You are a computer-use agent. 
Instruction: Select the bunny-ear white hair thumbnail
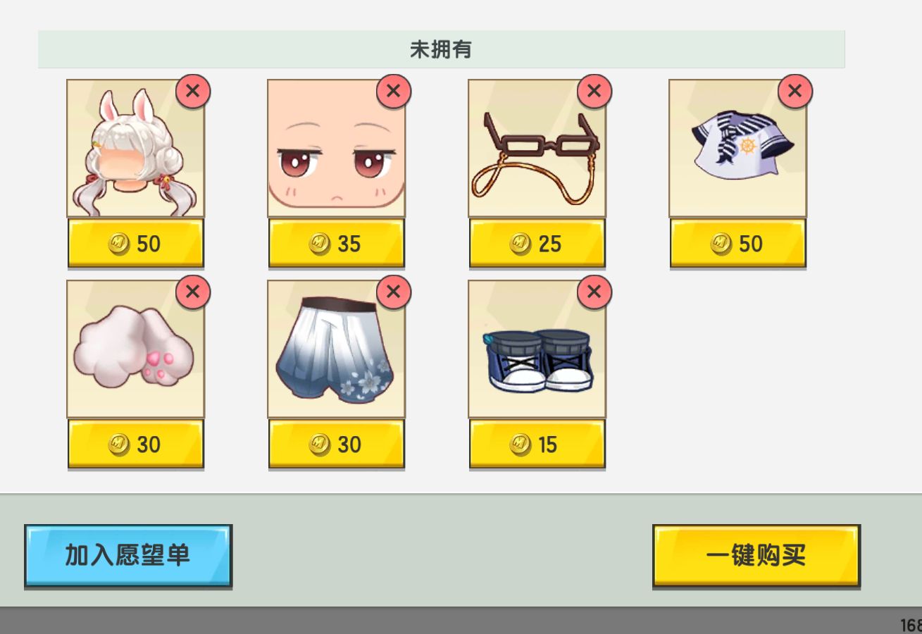136,148
